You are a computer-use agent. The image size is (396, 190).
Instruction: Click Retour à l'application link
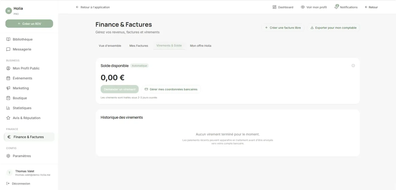[93, 7]
